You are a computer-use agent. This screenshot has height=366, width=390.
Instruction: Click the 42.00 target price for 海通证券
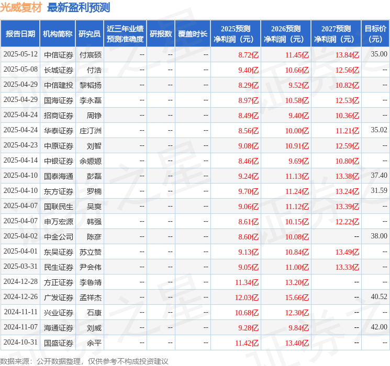378,327
